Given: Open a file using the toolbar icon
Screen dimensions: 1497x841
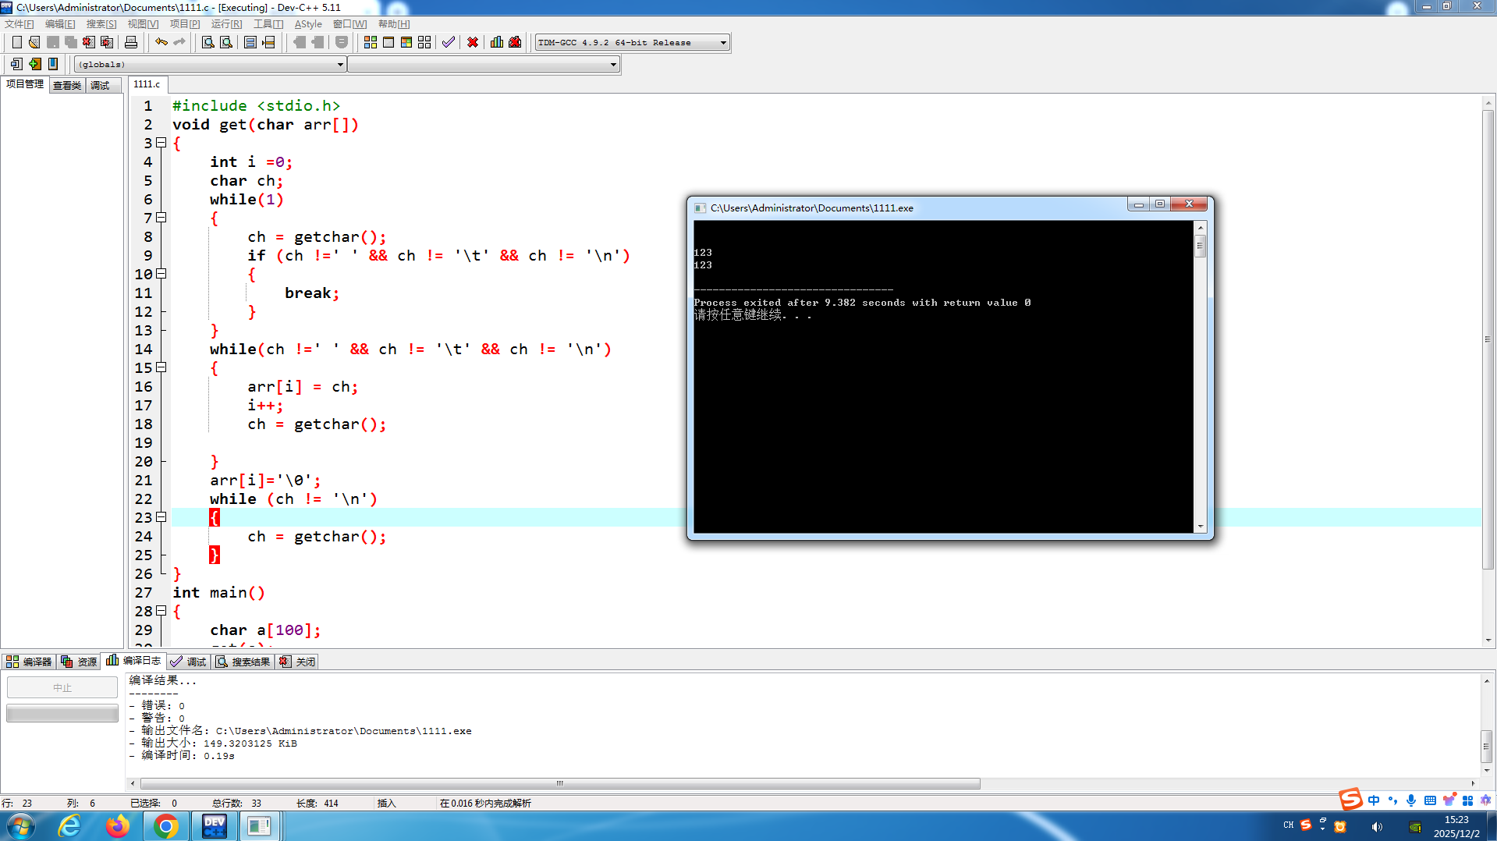Looking at the screenshot, I should 34,42.
